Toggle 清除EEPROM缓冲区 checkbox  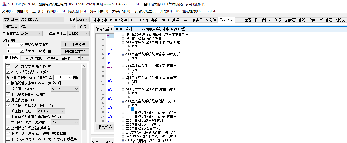pyautogui.click(x=22, y=51)
